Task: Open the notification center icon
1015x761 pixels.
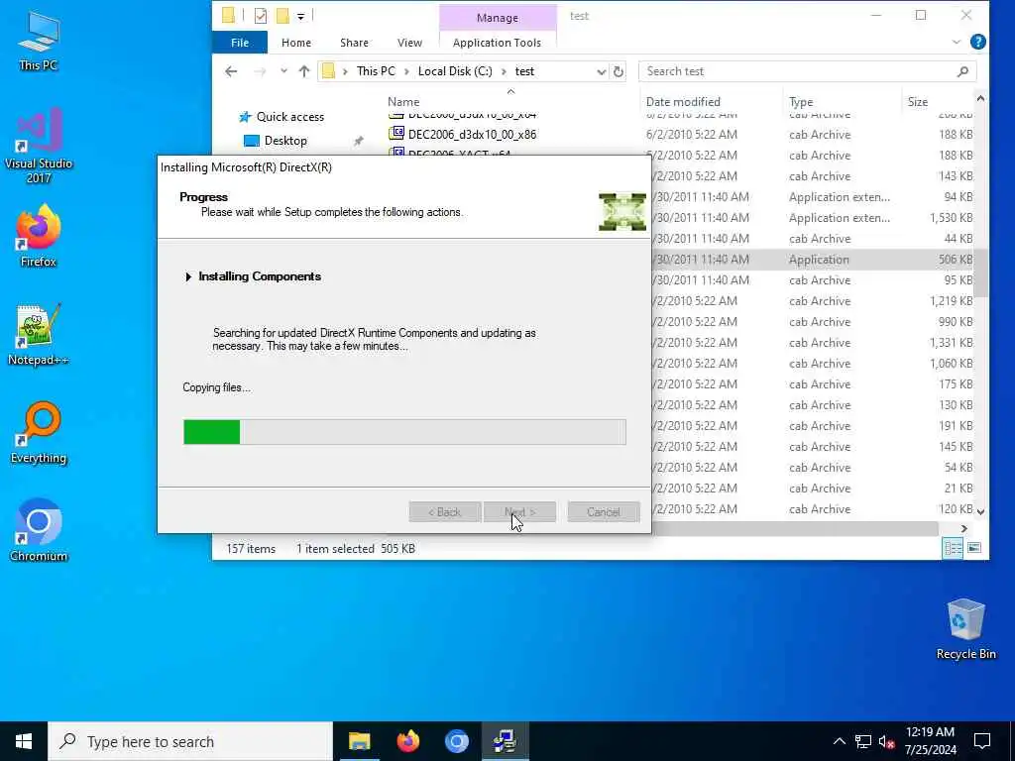Action: [982, 741]
